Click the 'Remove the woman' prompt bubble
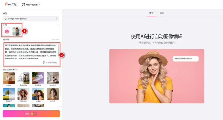 186,59
